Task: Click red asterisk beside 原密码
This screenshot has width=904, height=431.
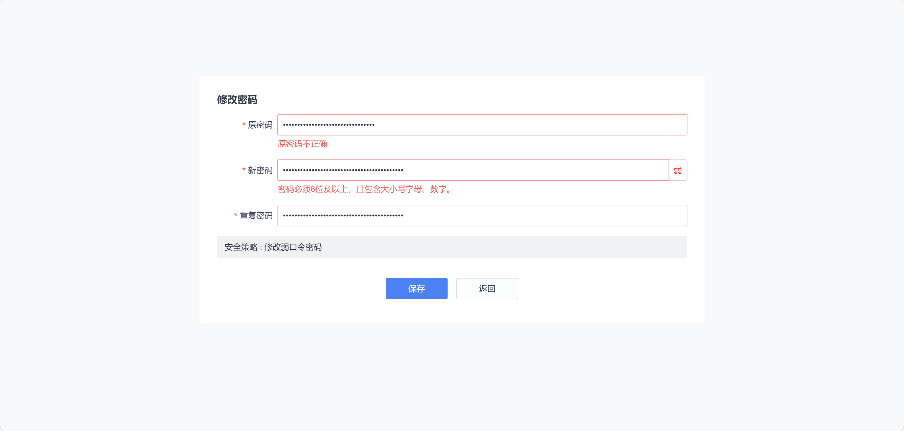Action: (x=244, y=124)
